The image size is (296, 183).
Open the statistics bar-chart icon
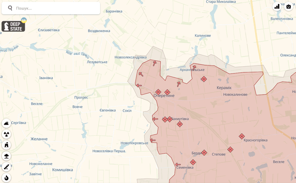tap(277, 6)
